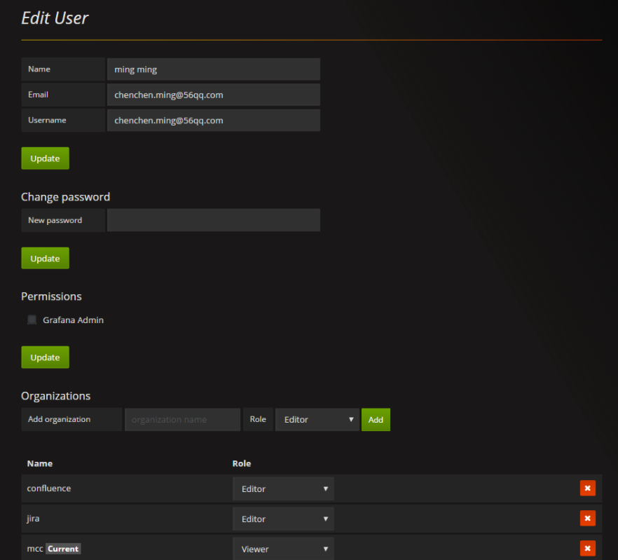
Task: Select the Username text field
Action: (213, 121)
